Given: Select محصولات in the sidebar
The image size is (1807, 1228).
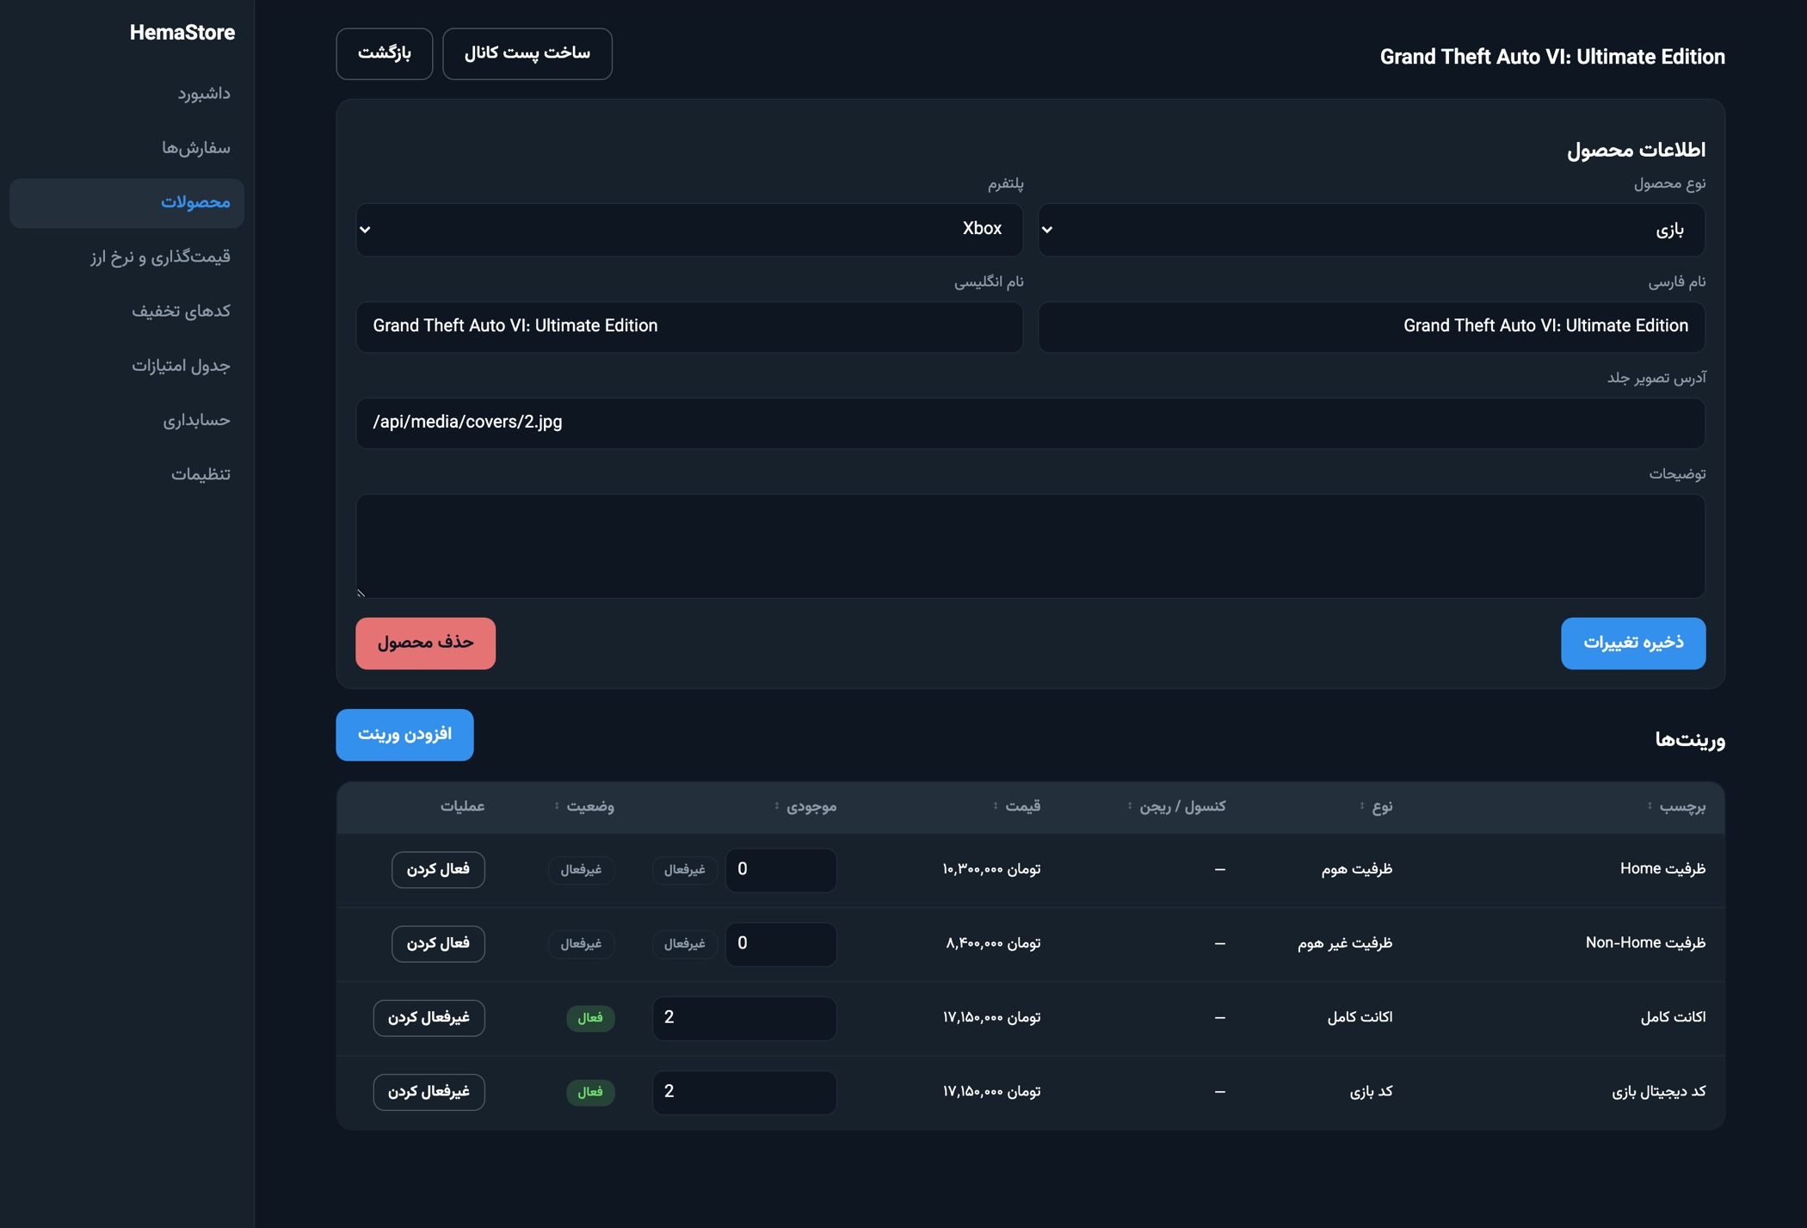Looking at the screenshot, I should (x=126, y=202).
